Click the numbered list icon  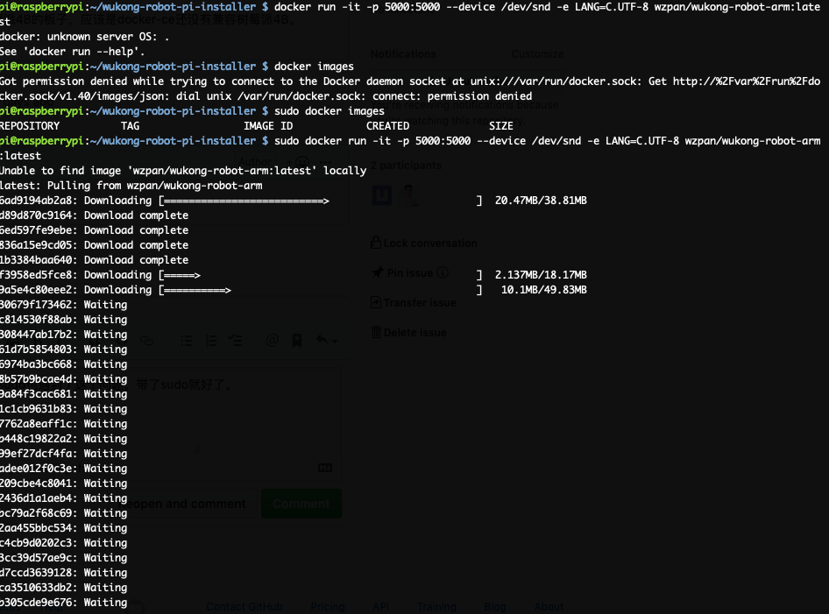211,340
